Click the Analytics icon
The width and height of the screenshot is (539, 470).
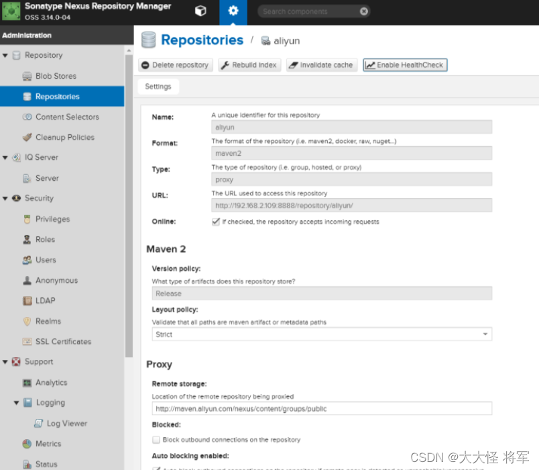click(x=27, y=383)
